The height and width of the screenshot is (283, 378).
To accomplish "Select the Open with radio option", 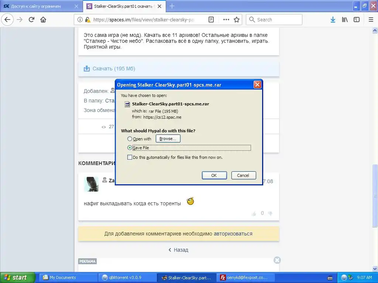I will (x=130, y=139).
